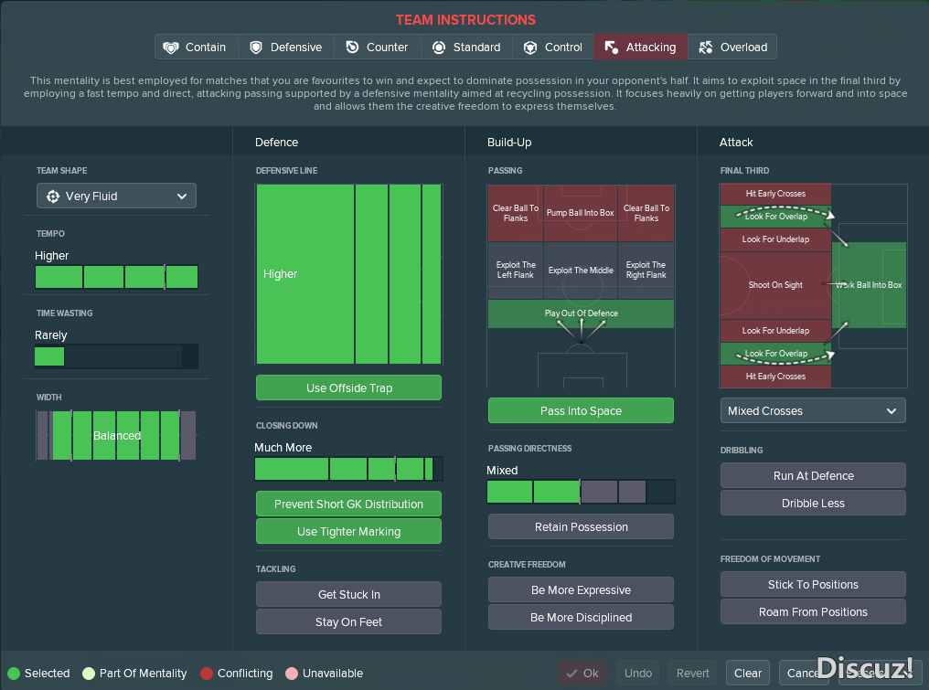
Task: Click the TEAM INSTRUCTIONS title
Action: coord(465,20)
